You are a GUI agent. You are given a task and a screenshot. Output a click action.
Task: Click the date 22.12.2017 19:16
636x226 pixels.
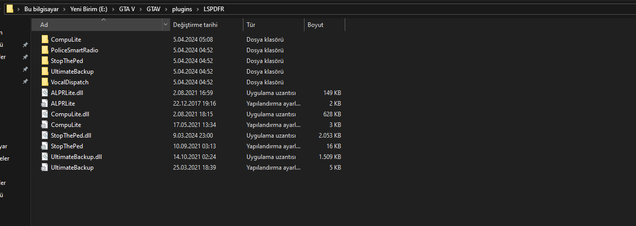pos(195,103)
